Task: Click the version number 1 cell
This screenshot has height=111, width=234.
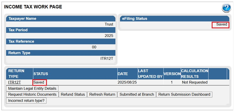Action: (172, 82)
